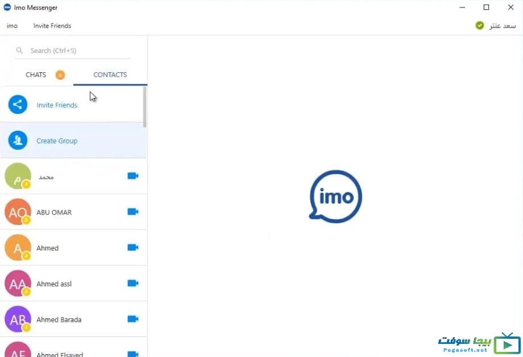523x357 pixels.
Task: Open the Invite Friends menu
Action: (x=52, y=26)
